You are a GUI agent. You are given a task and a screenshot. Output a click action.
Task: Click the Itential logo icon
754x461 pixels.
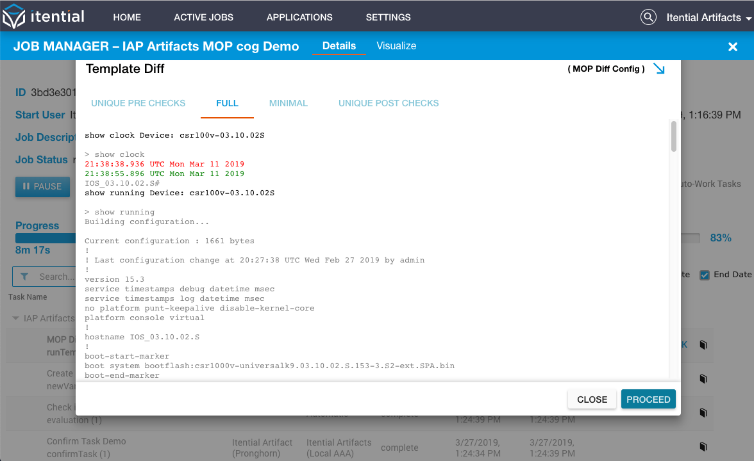(13, 16)
